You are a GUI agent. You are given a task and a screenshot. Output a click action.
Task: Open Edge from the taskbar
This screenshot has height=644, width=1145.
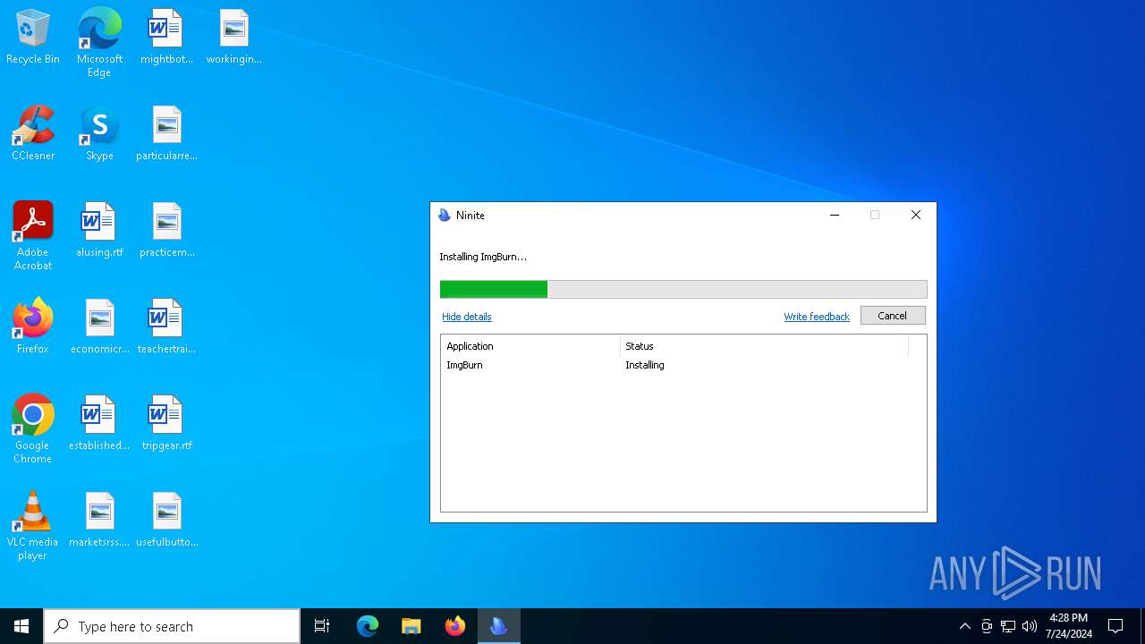pyautogui.click(x=368, y=626)
